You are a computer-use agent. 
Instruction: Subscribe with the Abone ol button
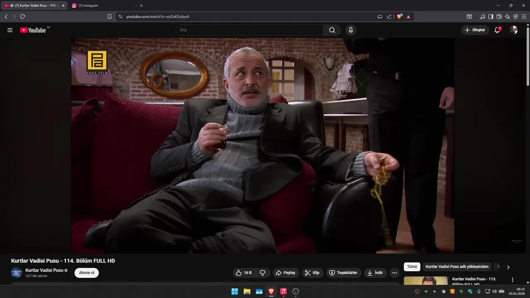(87, 273)
